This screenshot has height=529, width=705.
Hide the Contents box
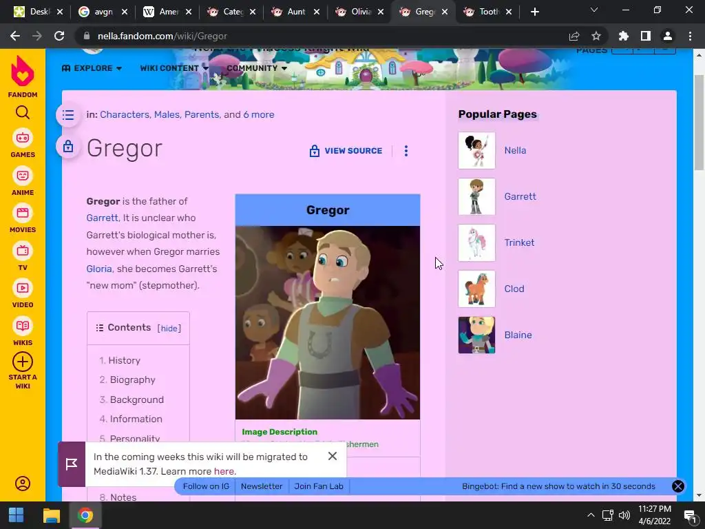point(169,329)
